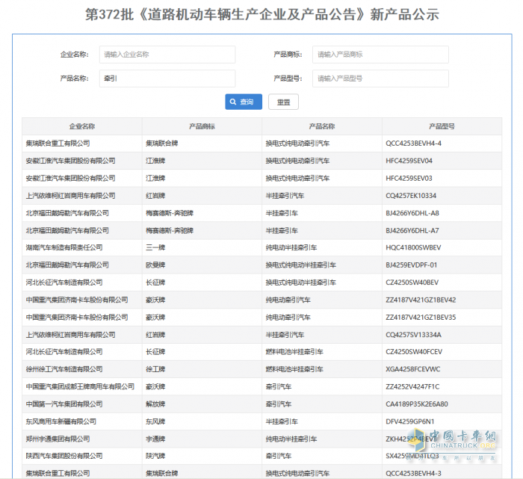This screenshot has height=479, width=523.
Task: Click model number HFC4259SEV04 in the table
Action: (x=409, y=161)
